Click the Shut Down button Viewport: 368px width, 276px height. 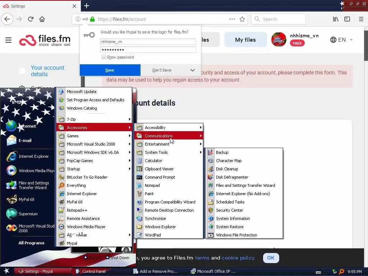click(118, 257)
